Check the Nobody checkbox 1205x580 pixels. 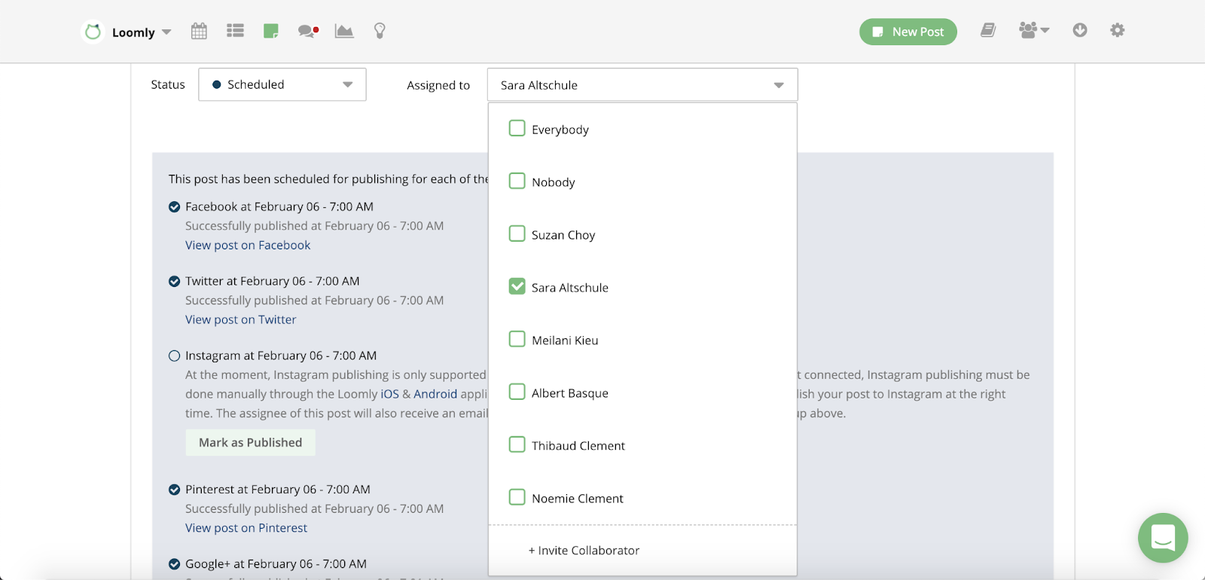pos(517,181)
